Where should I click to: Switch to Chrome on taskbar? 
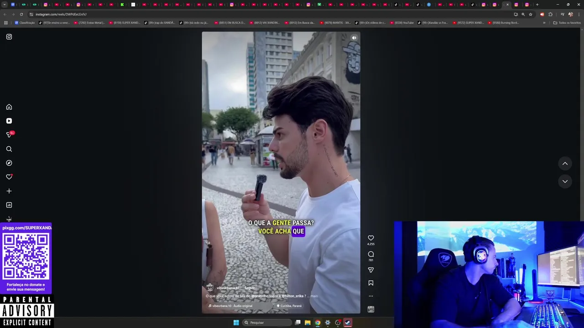coord(318,323)
